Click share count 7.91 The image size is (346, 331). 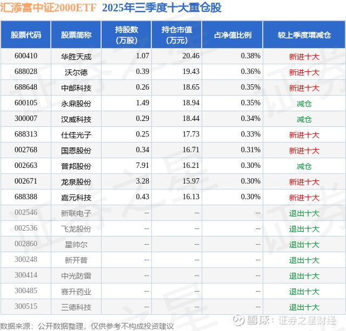click(x=143, y=165)
